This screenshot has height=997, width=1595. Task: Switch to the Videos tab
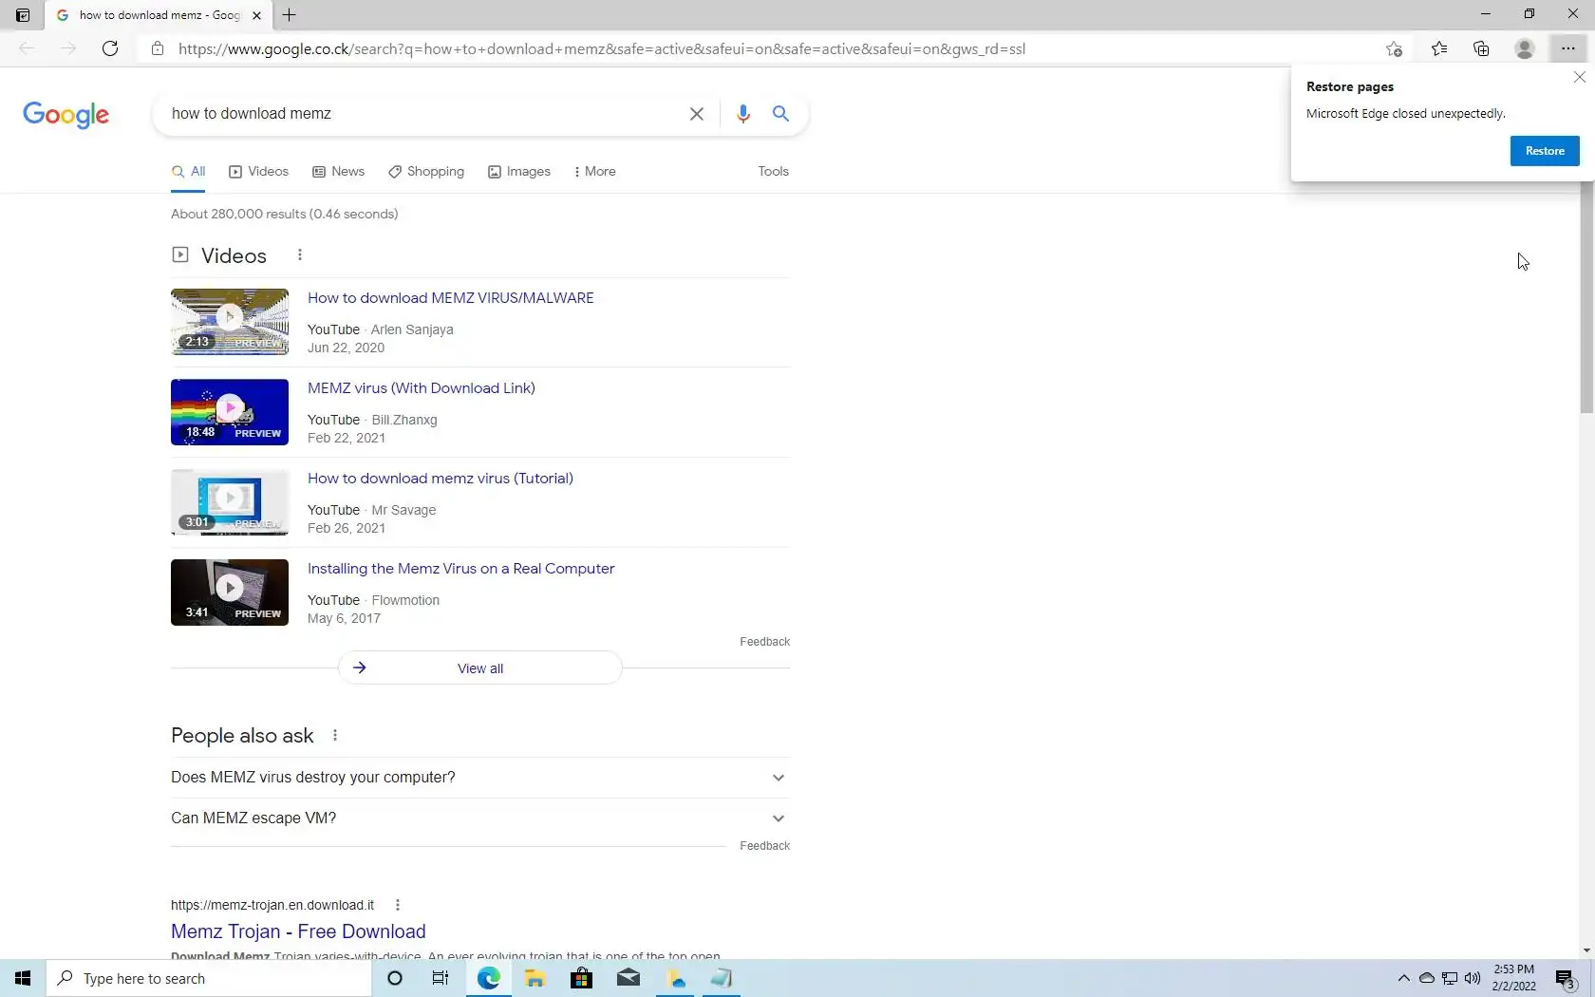pos(258,172)
